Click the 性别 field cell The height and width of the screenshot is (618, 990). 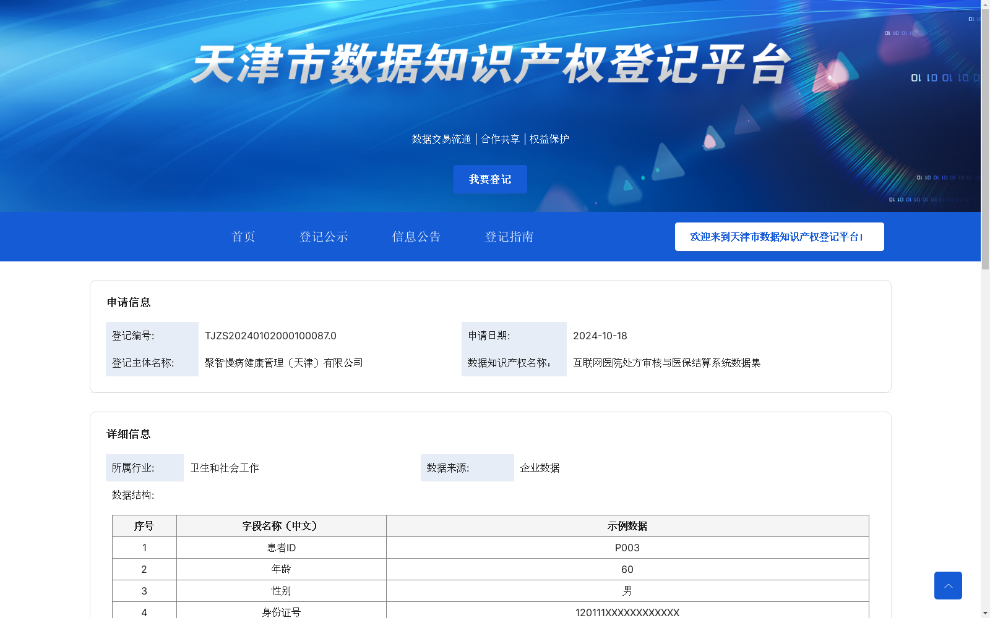tap(282, 591)
